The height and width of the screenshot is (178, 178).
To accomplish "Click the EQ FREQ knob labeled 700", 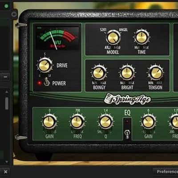I will pyautogui.click(x=77, y=122).
